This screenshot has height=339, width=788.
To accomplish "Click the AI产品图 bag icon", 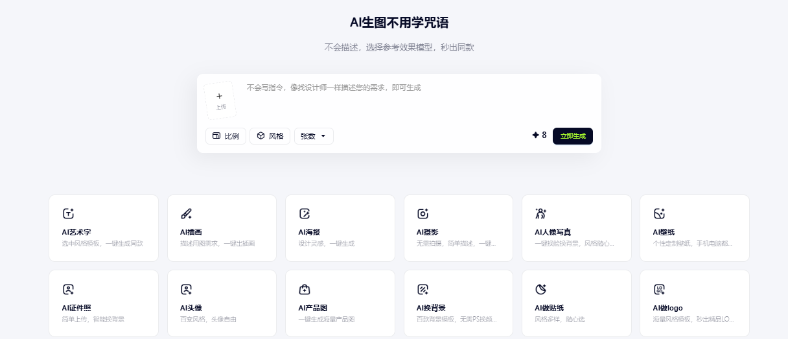I will pos(305,289).
